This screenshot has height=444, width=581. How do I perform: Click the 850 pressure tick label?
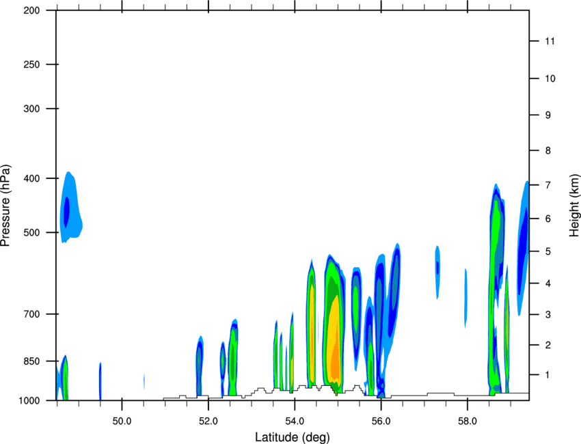click(32, 361)
